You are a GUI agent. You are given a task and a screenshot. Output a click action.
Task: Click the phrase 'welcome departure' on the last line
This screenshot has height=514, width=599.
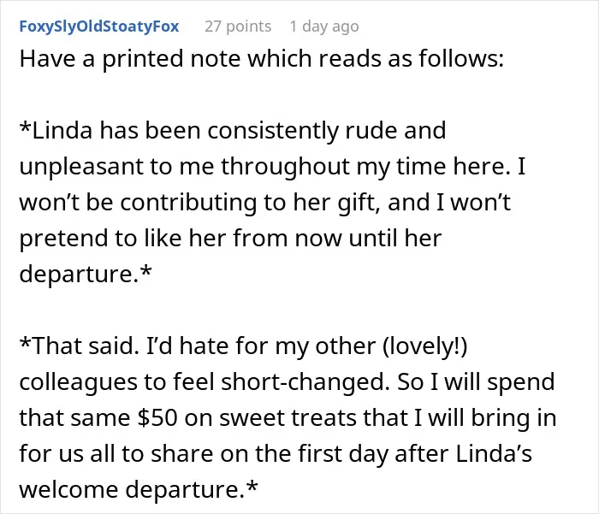(132, 489)
